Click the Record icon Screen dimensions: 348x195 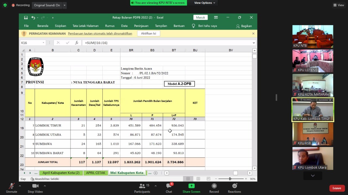point(214,186)
